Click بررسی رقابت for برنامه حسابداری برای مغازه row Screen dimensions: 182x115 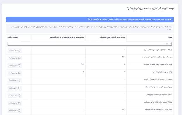click(15, 51)
